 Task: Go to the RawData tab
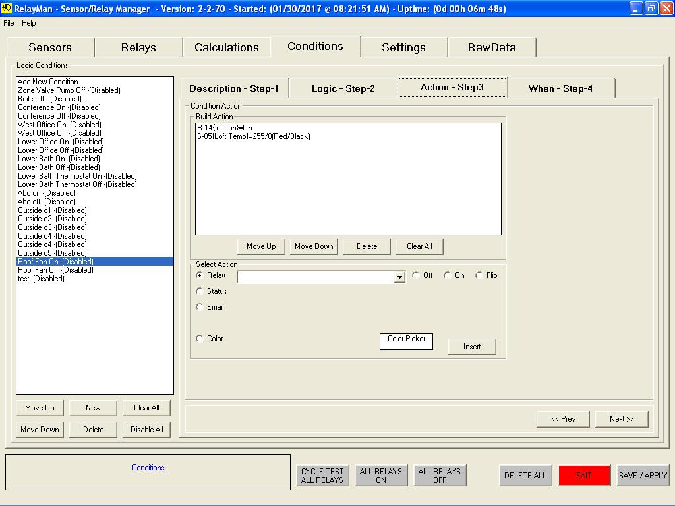point(492,47)
